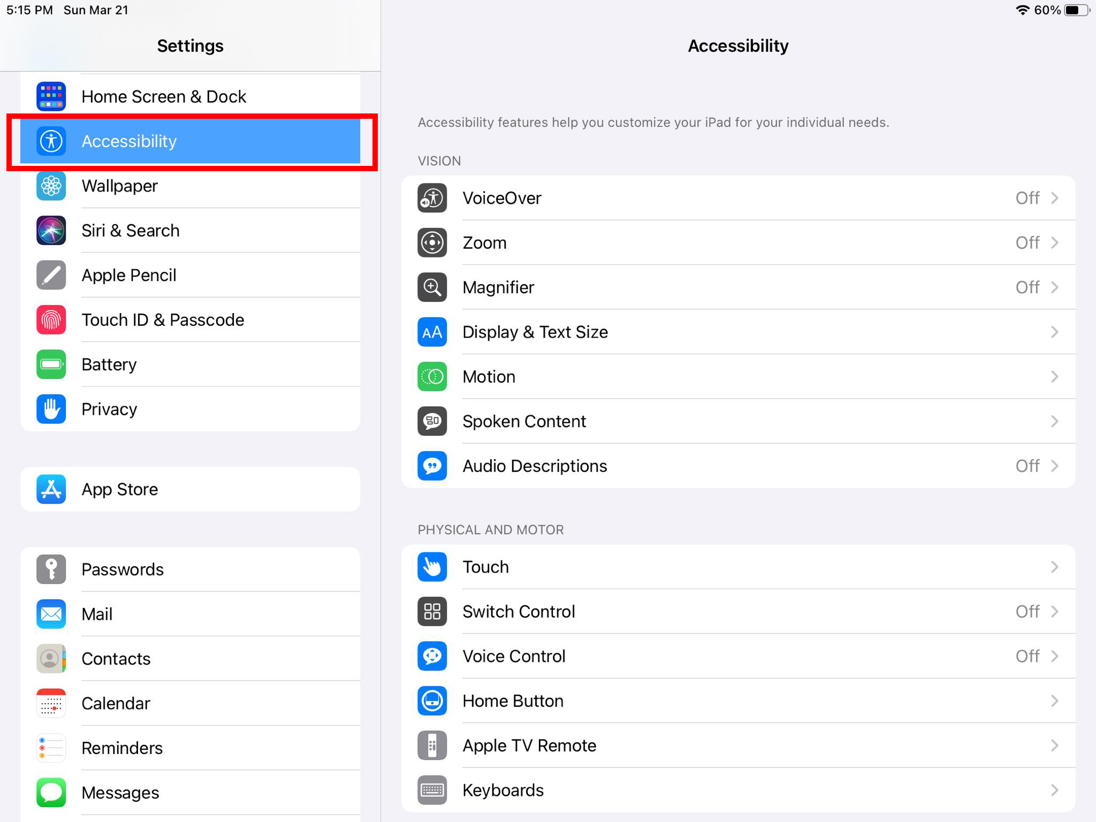Tap the Zoom Off status value
The width and height of the screenshot is (1096, 822).
click(x=1027, y=242)
